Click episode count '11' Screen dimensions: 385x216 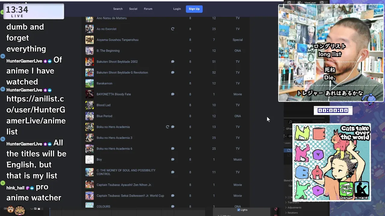(x=214, y=172)
